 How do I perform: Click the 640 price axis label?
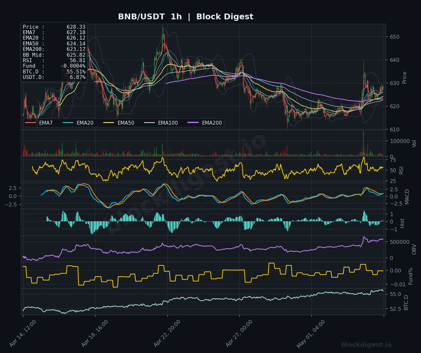coord(395,60)
